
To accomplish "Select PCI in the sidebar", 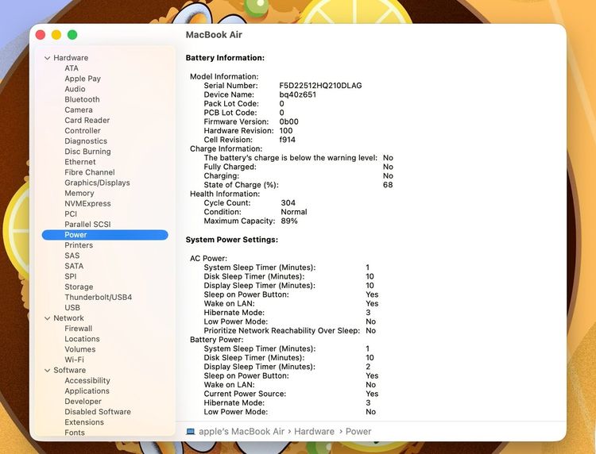I will coord(71,214).
